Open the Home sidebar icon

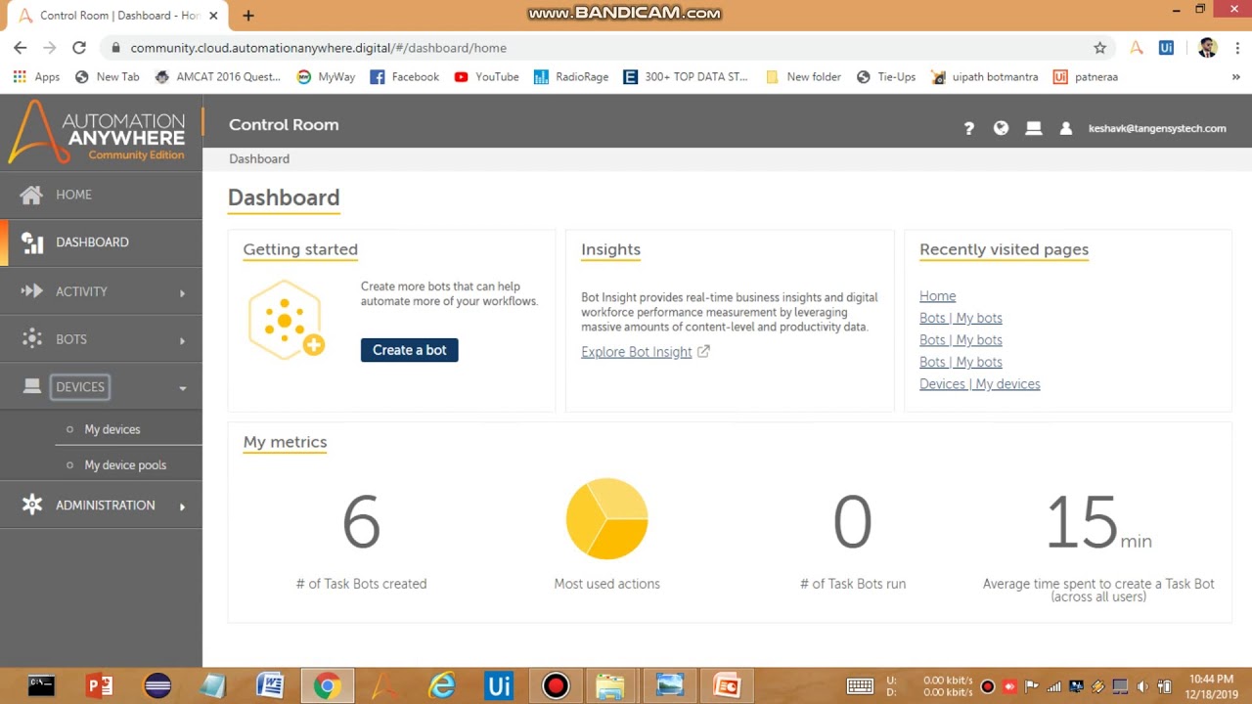[31, 195]
